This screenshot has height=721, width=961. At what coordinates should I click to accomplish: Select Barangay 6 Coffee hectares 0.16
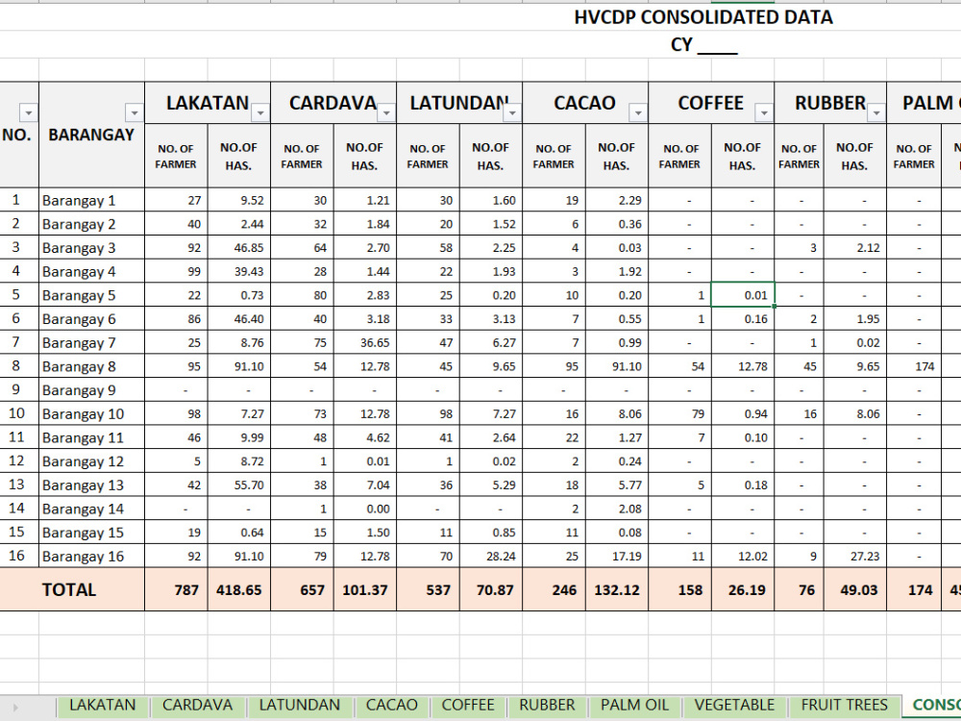click(x=743, y=319)
